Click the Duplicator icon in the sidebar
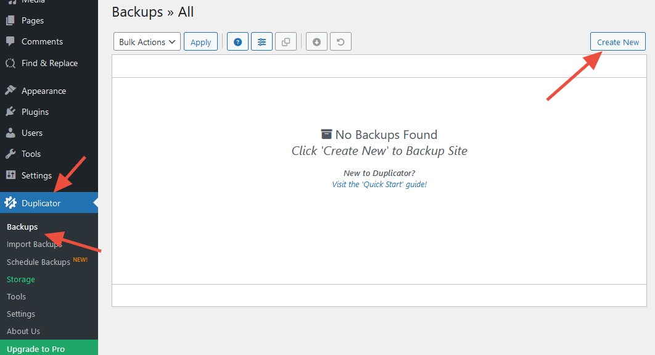This screenshot has height=355, width=655. (x=10, y=203)
